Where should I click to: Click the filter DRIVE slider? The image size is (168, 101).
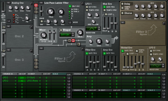pyautogui.click(x=41, y=11)
